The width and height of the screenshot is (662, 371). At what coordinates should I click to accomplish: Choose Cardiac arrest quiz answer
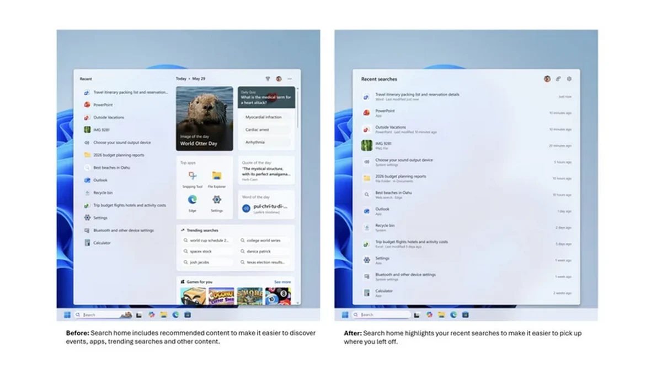267,129
